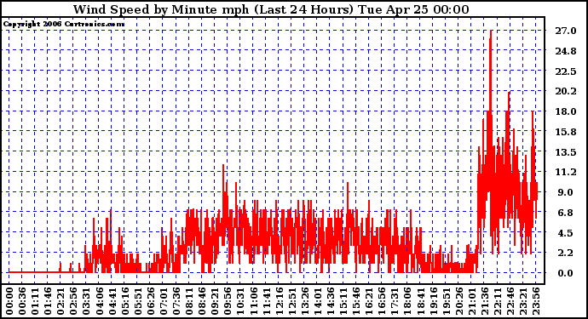
Task: Click the 18:06 x-axis time label
Action: pyautogui.click(x=407, y=301)
